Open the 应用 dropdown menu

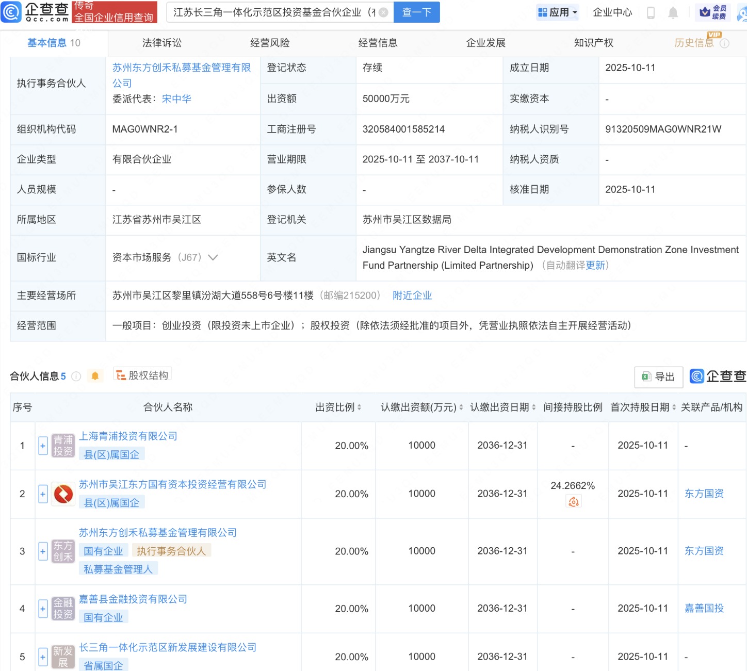coord(558,12)
